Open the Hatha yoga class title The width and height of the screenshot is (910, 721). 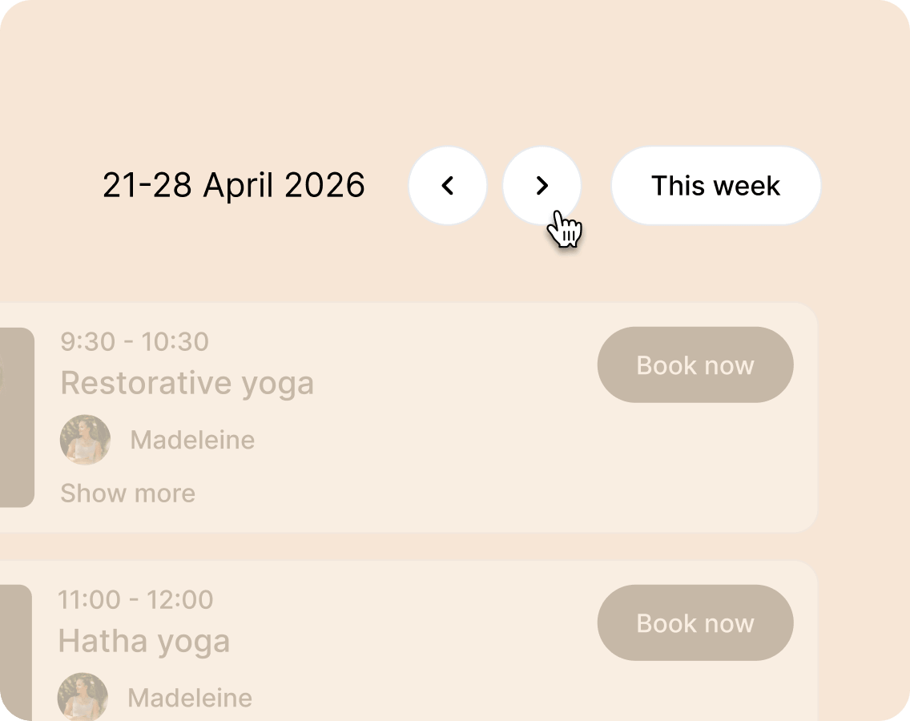click(x=143, y=641)
